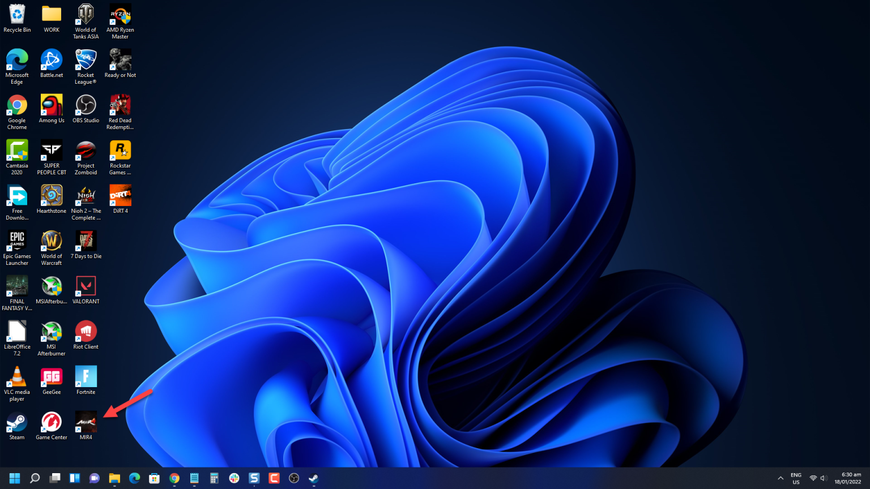Select the Project Zomboid shortcut

pos(86,157)
